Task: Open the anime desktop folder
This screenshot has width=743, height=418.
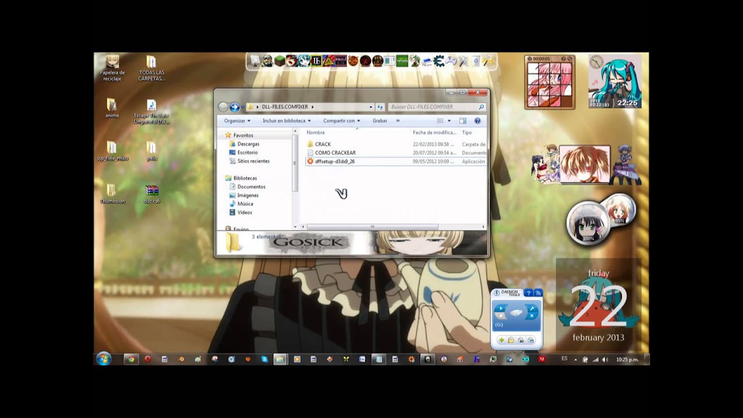Action: pos(112,108)
